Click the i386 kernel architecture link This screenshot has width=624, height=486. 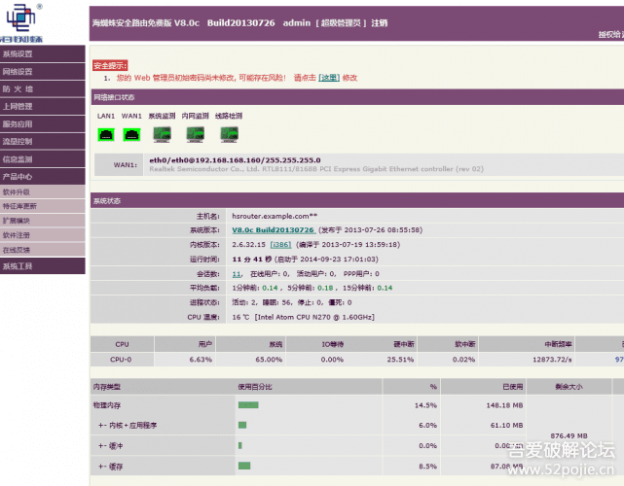279,245
